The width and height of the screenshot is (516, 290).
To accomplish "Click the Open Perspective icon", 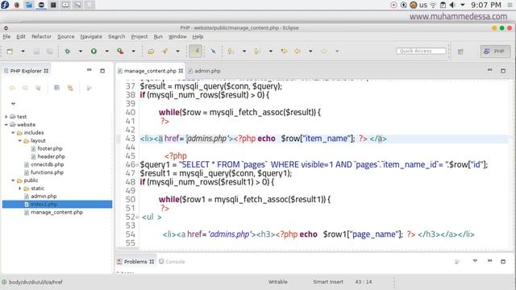I will click(x=460, y=52).
